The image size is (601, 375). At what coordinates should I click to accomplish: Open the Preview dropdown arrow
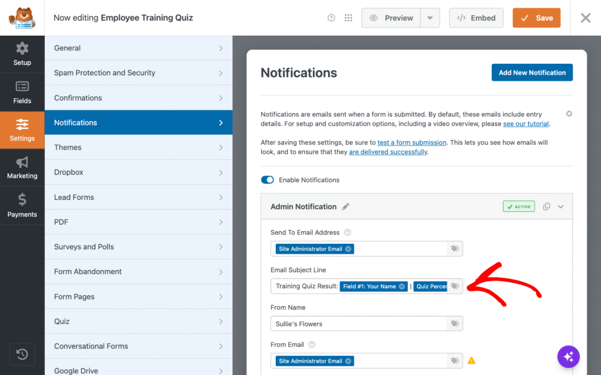coord(430,18)
